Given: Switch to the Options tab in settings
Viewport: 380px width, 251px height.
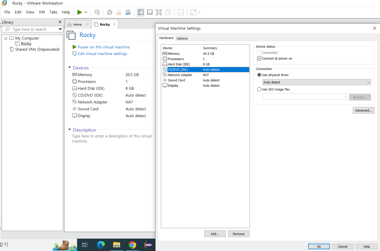Looking at the screenshot, I should [182, 38].
